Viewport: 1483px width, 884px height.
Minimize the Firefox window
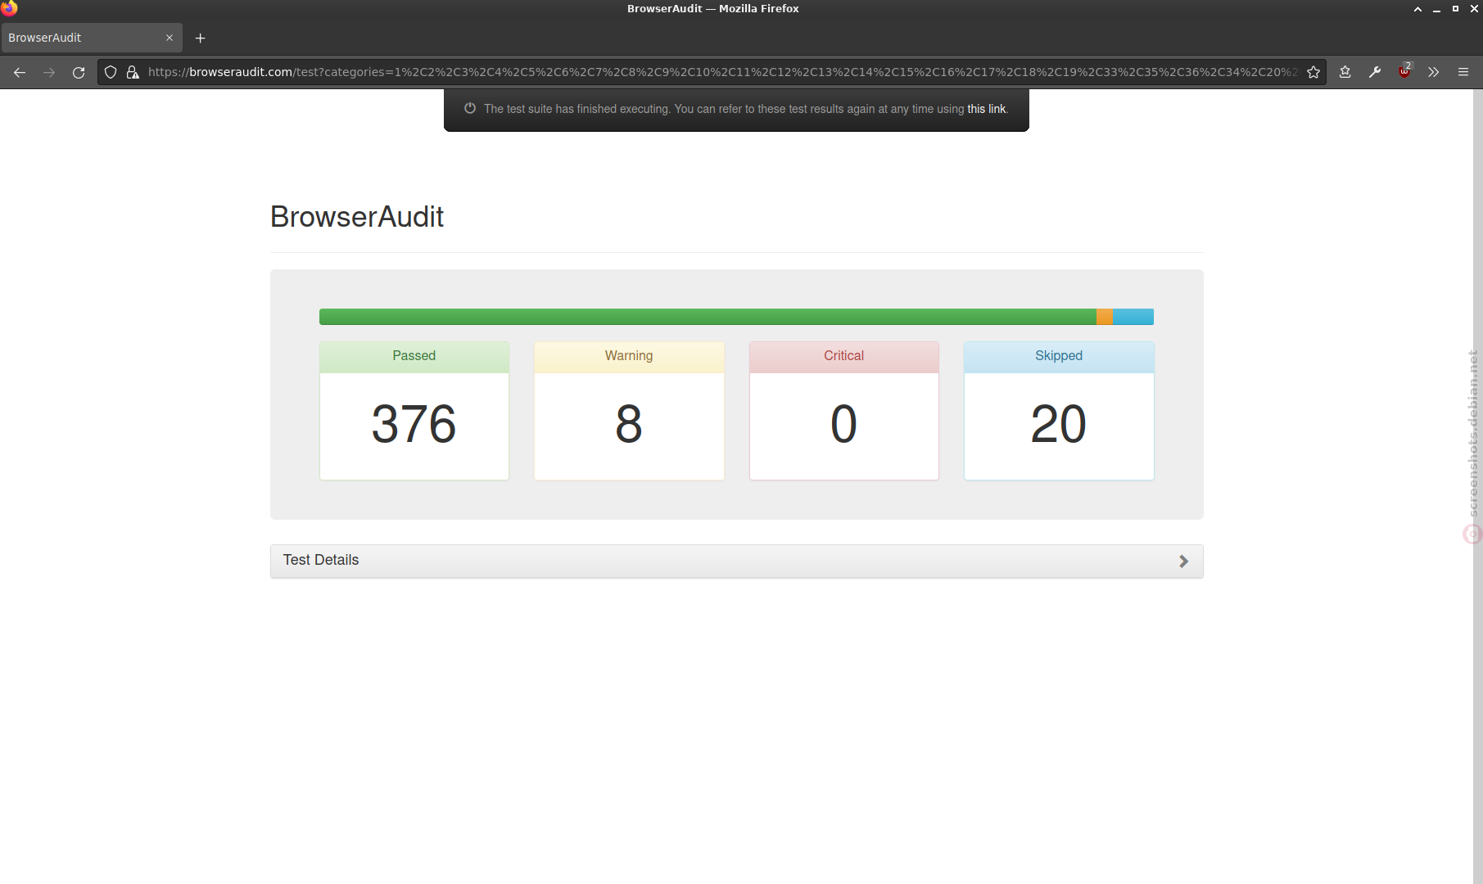[x=1436, y=9]
